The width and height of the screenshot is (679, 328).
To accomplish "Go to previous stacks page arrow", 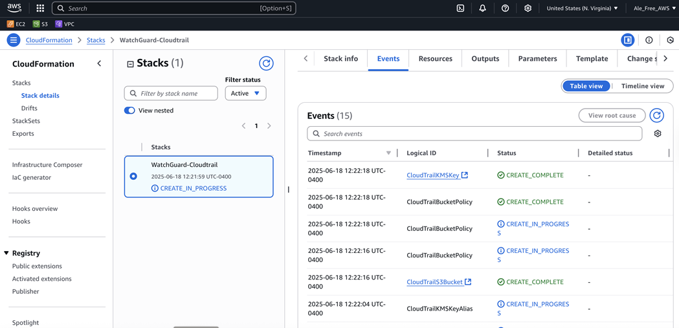I will 243,126.
